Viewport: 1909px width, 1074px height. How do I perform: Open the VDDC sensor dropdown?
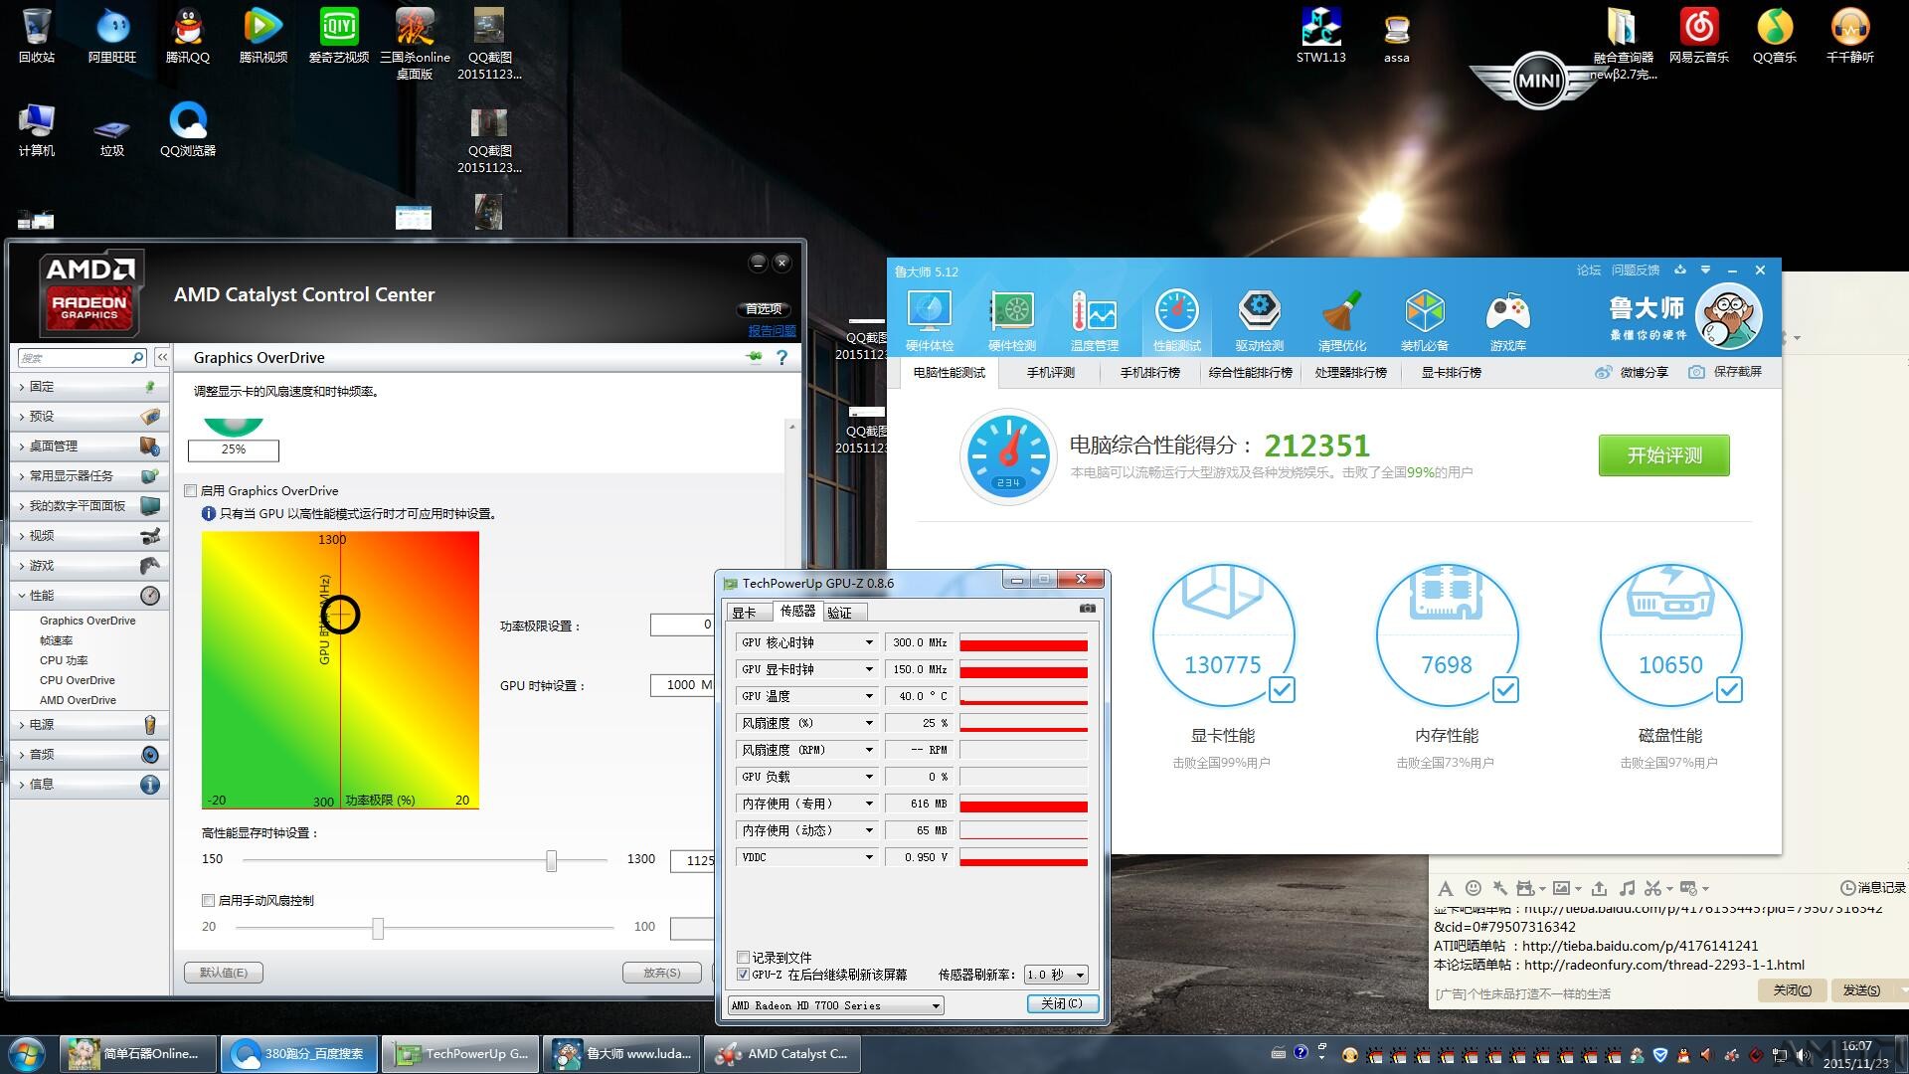(869, 857)
